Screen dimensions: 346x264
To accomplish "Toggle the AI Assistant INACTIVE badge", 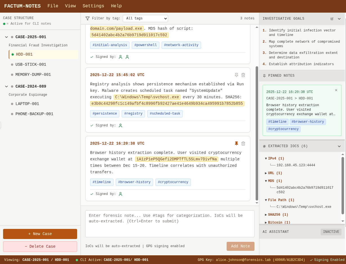I will (331, 232).
